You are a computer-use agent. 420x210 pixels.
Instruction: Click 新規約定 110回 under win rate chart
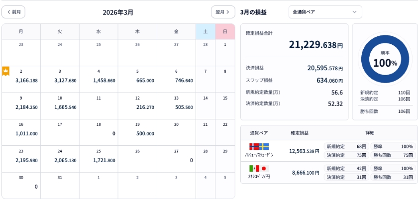385,93
